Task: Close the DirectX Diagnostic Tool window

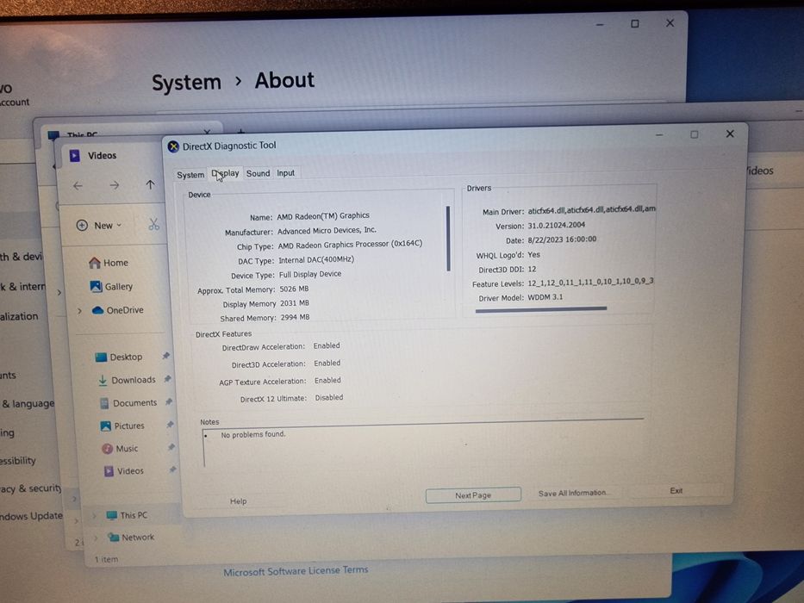Action: tap(730, 134)
